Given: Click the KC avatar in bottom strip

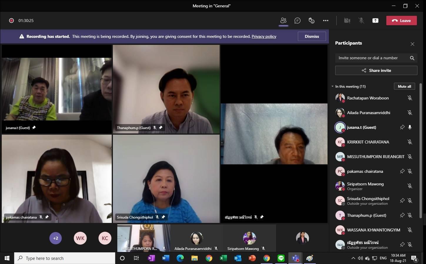Looking at the screenshot, I should coord(105,238).
